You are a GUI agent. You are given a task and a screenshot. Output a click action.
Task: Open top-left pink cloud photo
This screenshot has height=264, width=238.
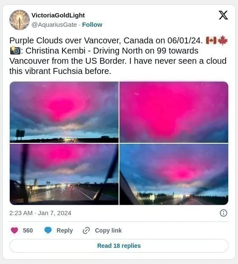(64, 112)
